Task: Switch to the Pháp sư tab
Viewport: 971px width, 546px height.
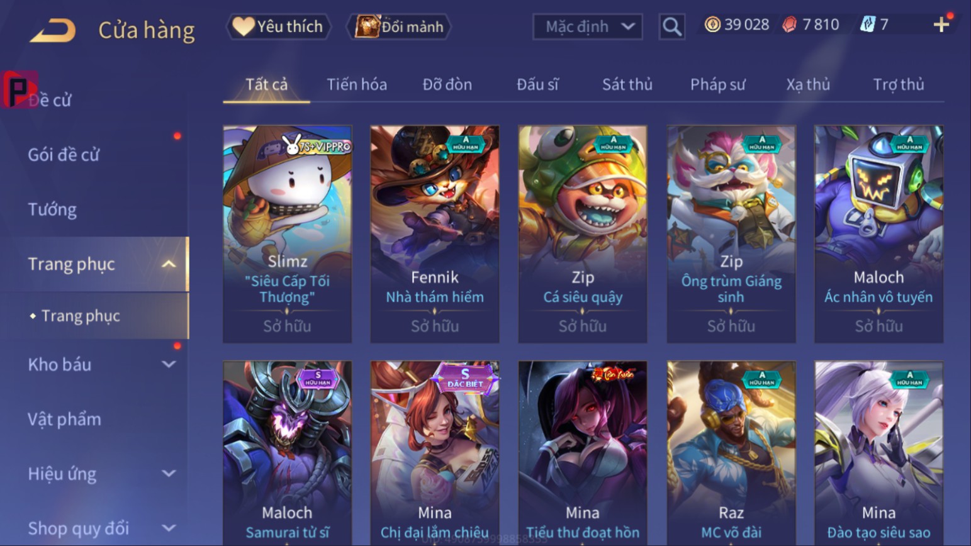Action: point(717,84)
